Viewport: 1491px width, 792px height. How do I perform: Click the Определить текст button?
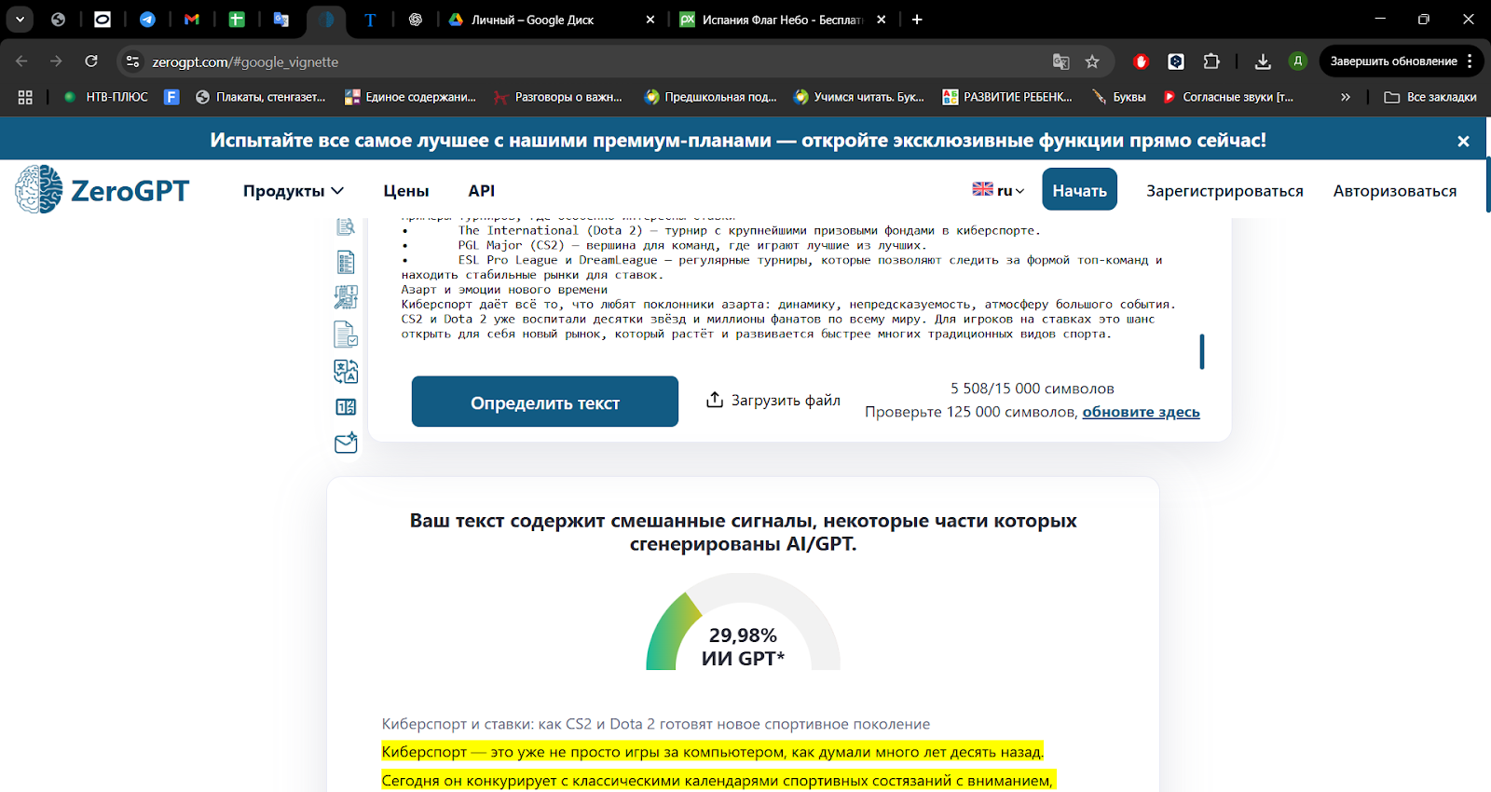pos(545,402)
